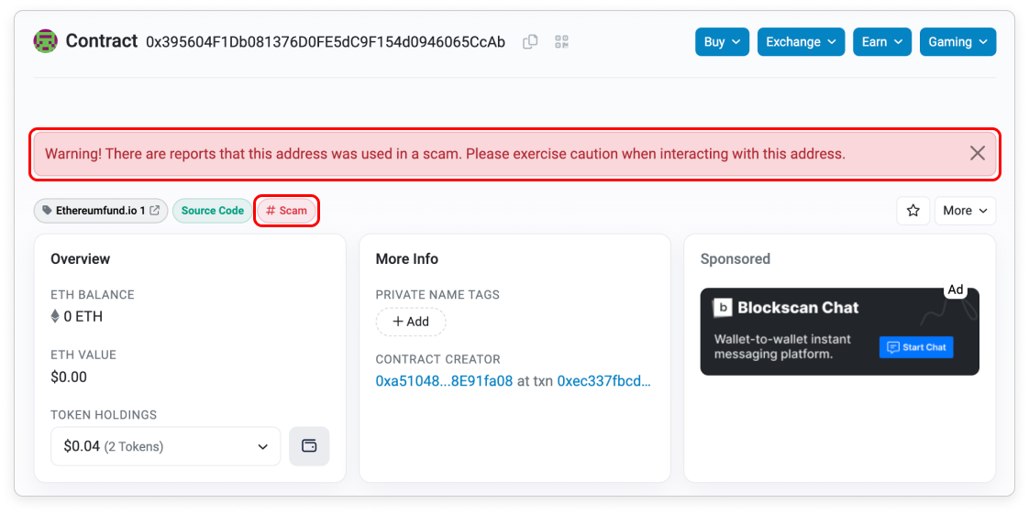
Task: Select the Source Code tag
Action: (x=212, y=211)
